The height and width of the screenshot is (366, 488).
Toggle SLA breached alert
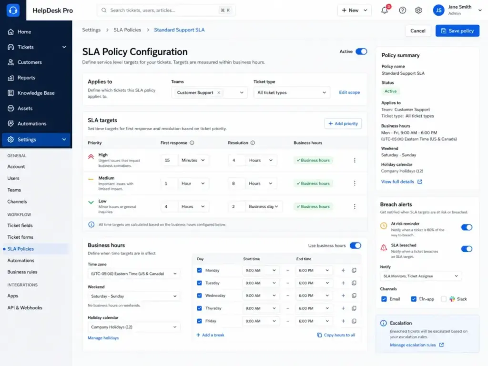click(467, 249)
